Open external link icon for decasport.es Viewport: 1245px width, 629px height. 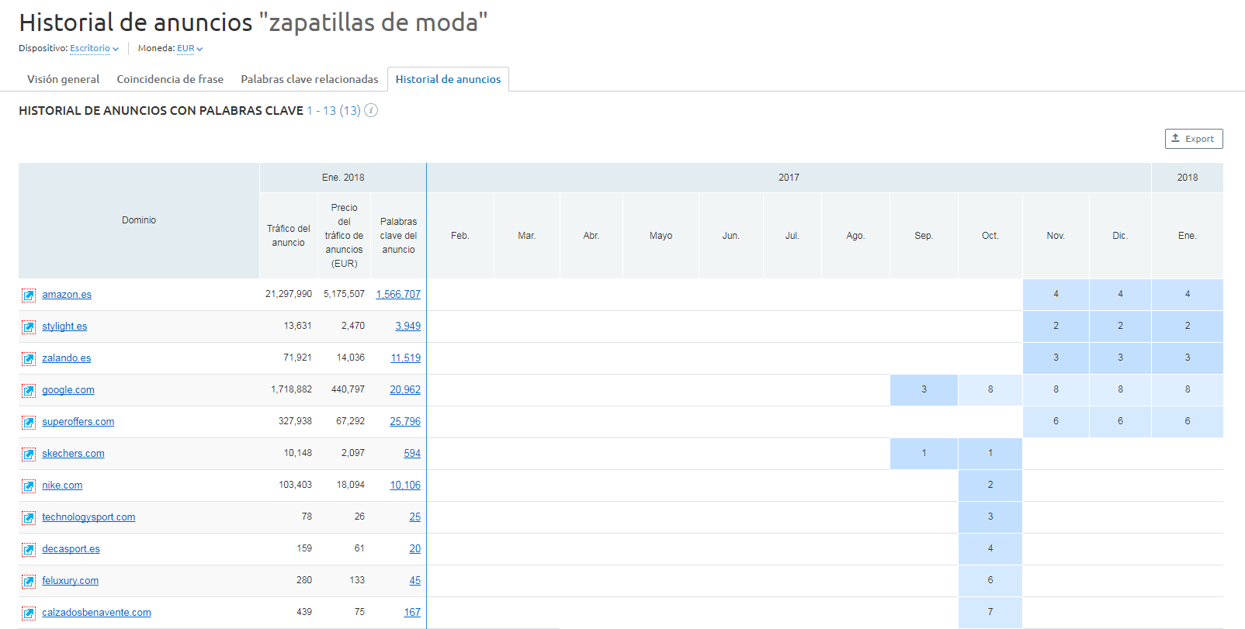coord(29,549)
